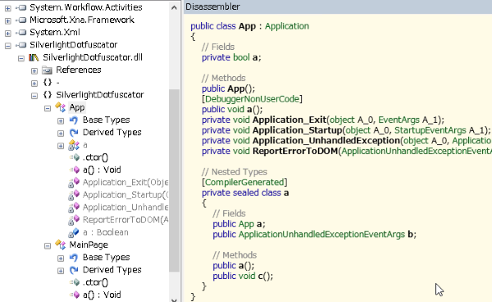Click the 'a : Boolean' field icon

click(x=74, y=232)
